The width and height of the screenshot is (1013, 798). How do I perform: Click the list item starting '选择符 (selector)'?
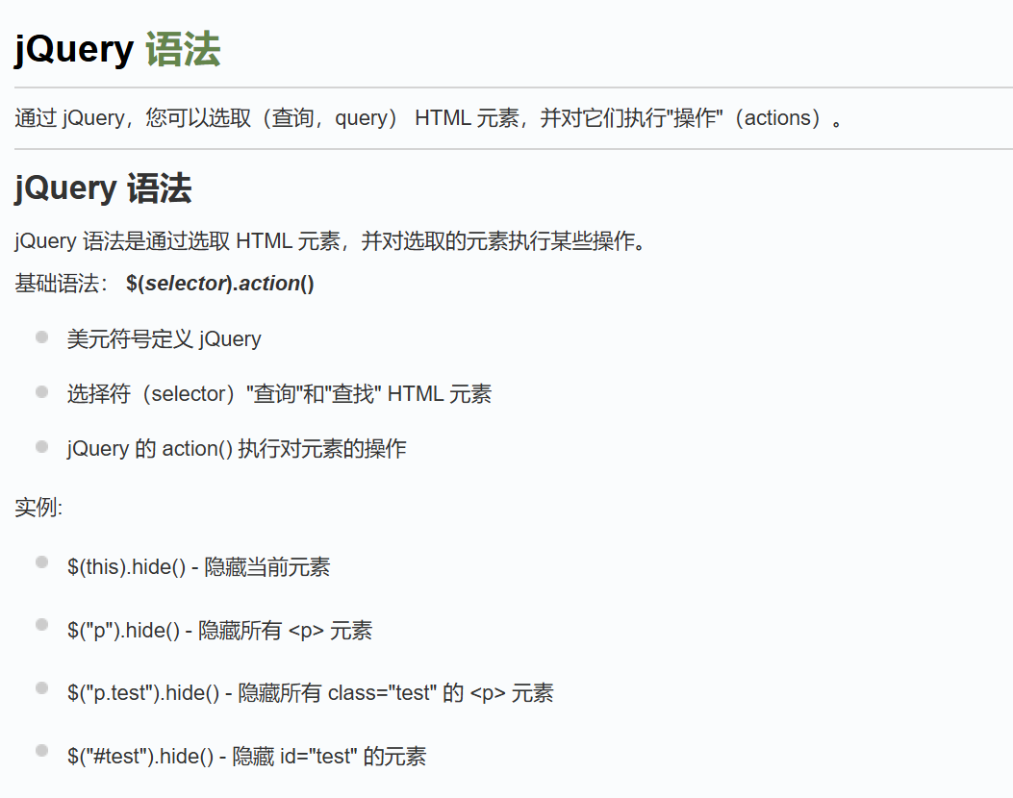pyautogui.click(x=279, y=394)
